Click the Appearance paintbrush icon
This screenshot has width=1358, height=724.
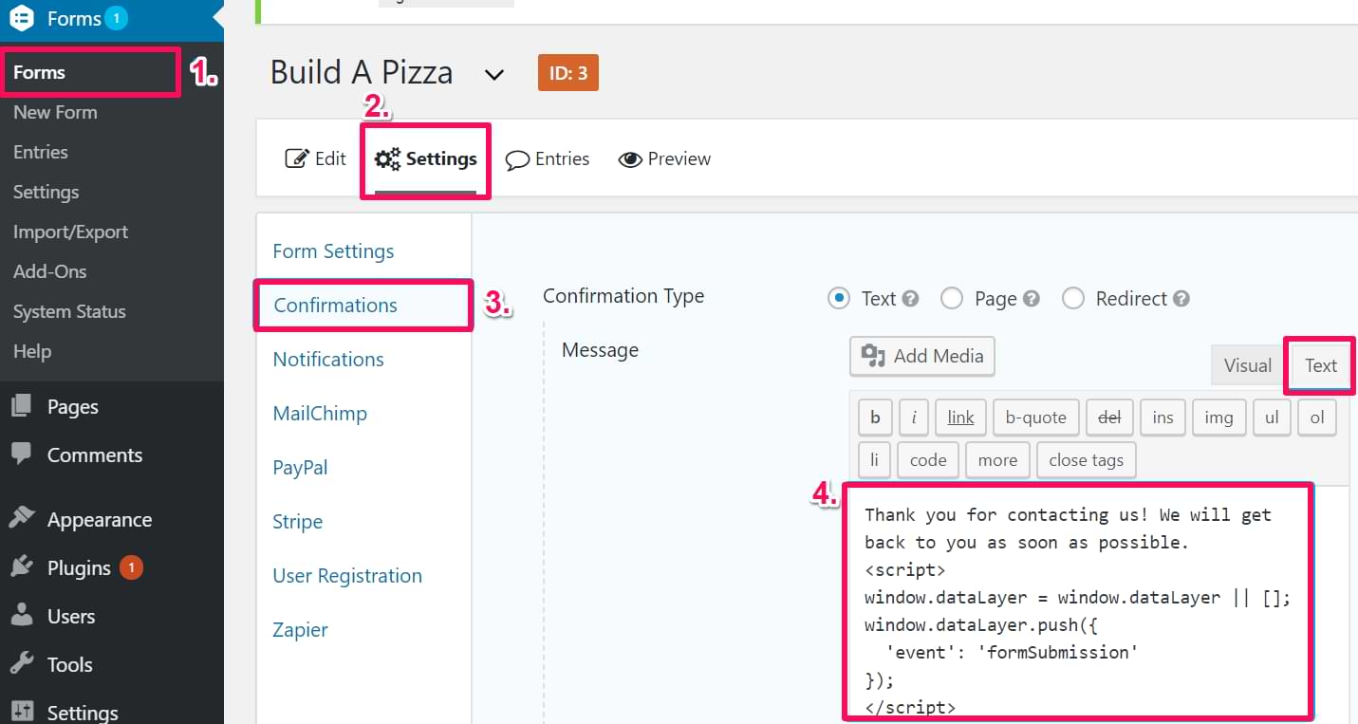pyautogui.click(x=21, y=519)
